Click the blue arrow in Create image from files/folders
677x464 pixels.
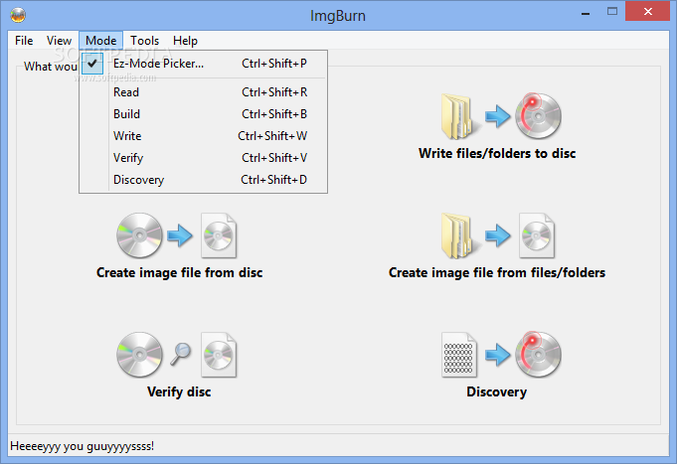[x=497, y=235]
